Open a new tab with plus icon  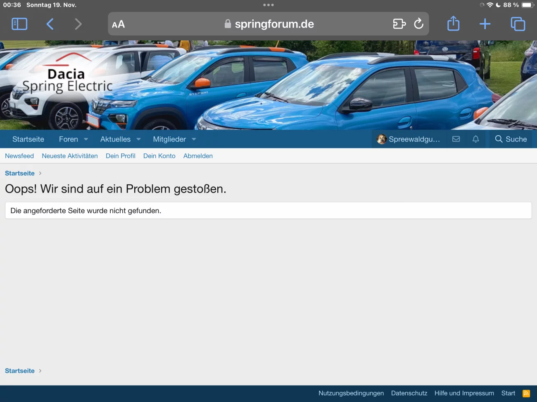pos(485,24)
